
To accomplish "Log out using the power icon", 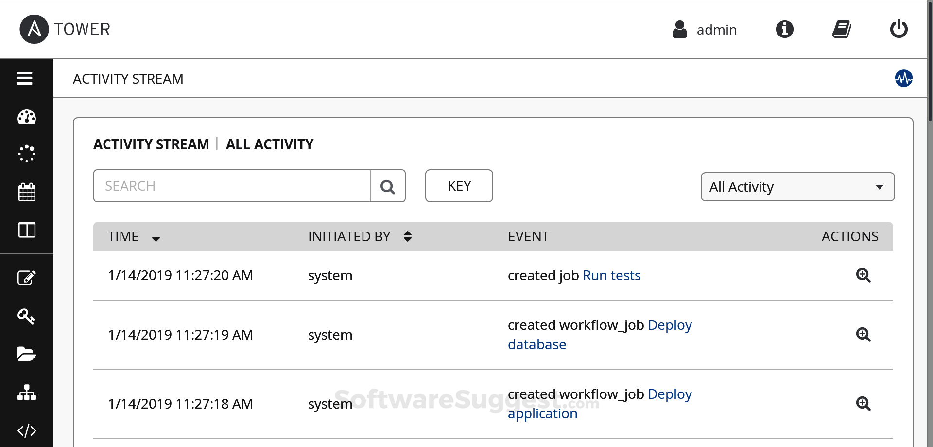I will [x=898, y=29].
